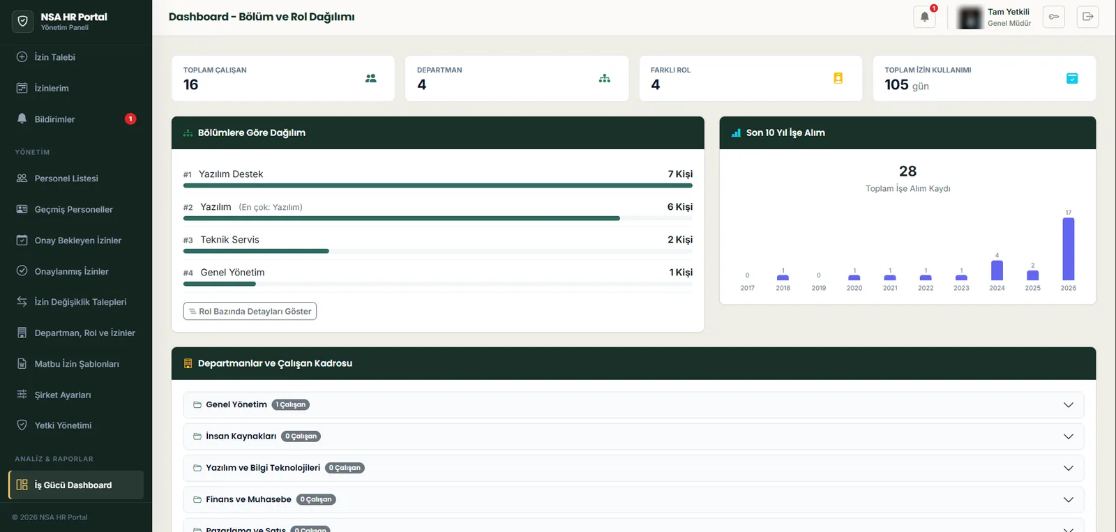Open Yetki Yönetimi in sidebar
The width and height of the screenshot is (1116, 532).
(76, 425)
